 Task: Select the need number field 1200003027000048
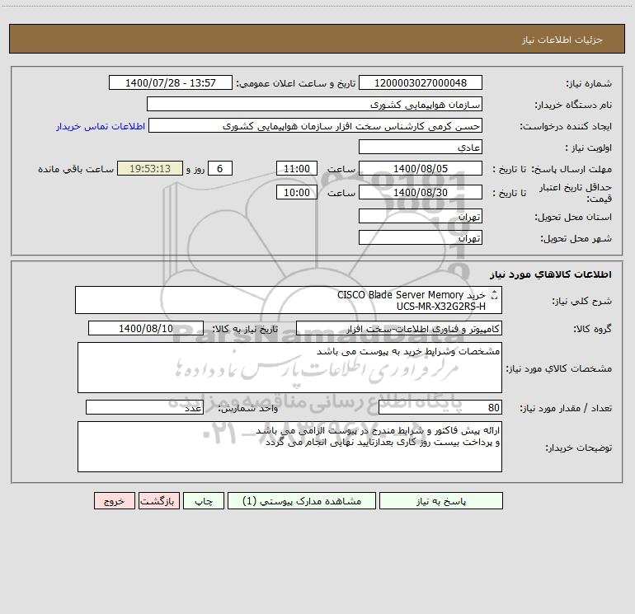pos(421,82)
